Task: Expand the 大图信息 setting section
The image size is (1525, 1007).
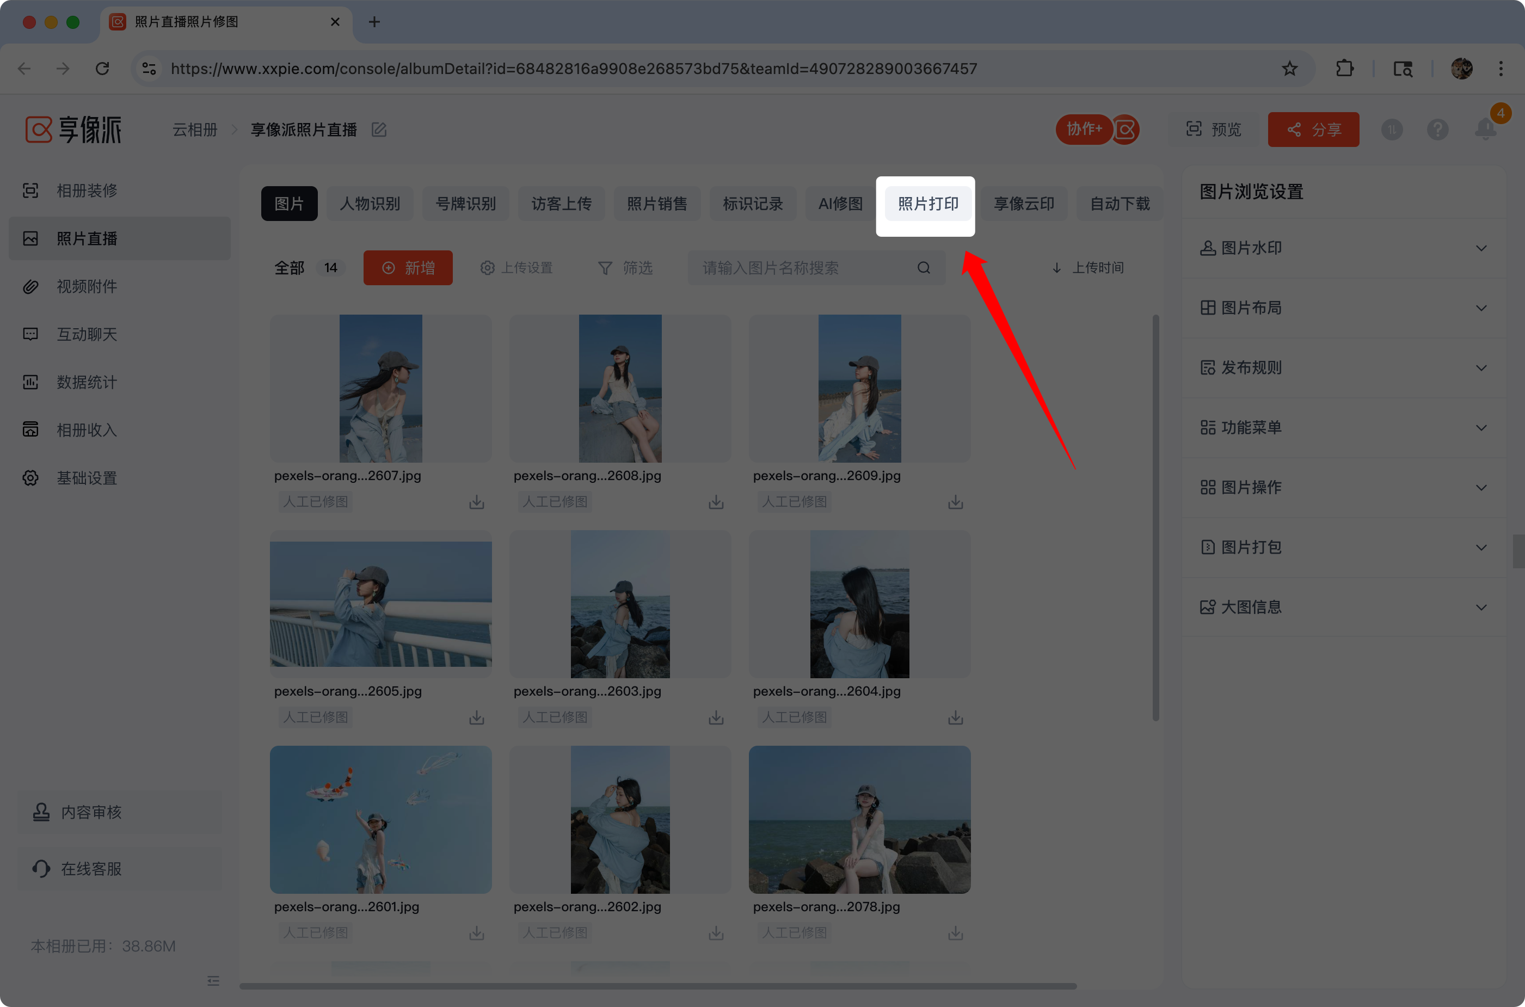Action: click(x=1344, y=607)
